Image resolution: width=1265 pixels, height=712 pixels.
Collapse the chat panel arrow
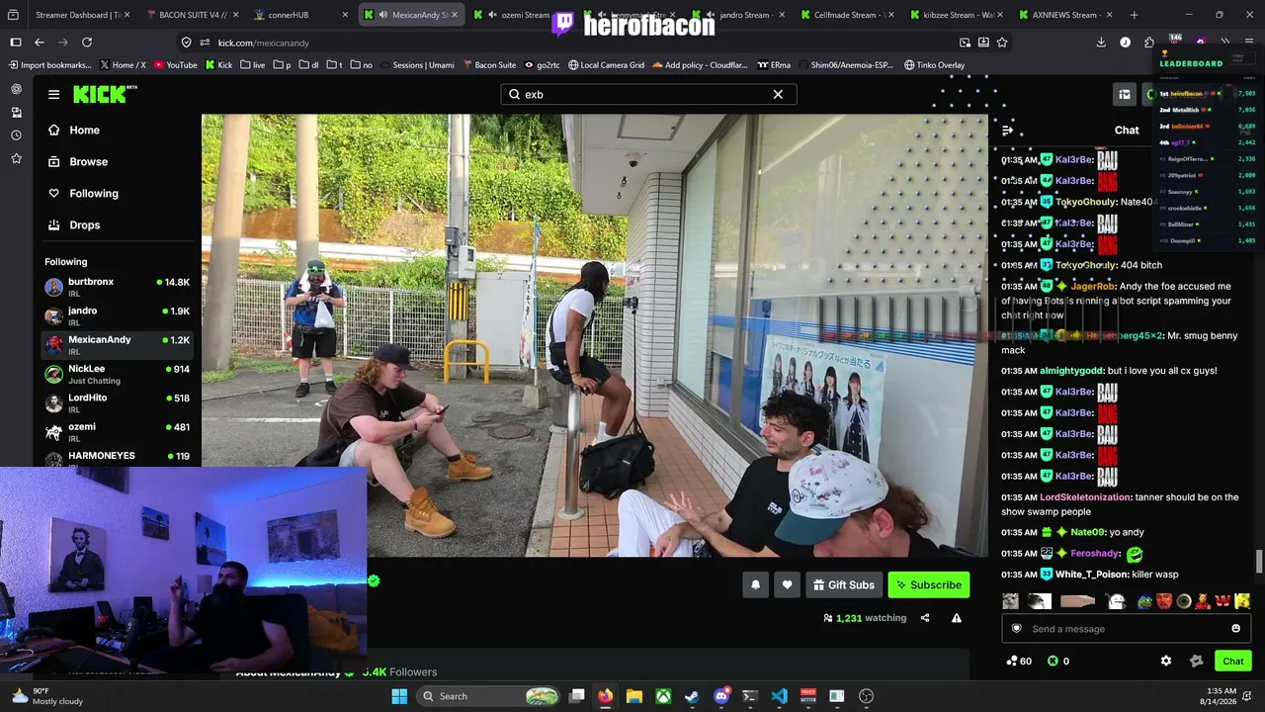point(1007,131)
